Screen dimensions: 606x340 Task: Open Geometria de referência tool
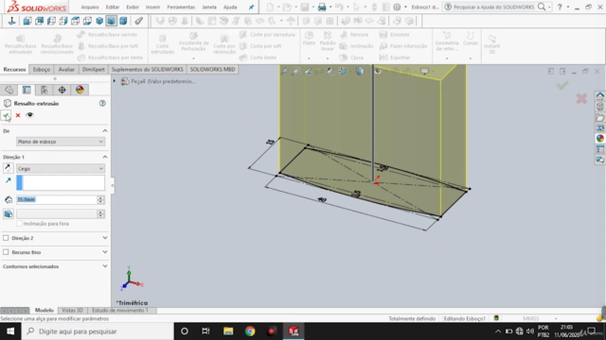[x=447, y=42]
